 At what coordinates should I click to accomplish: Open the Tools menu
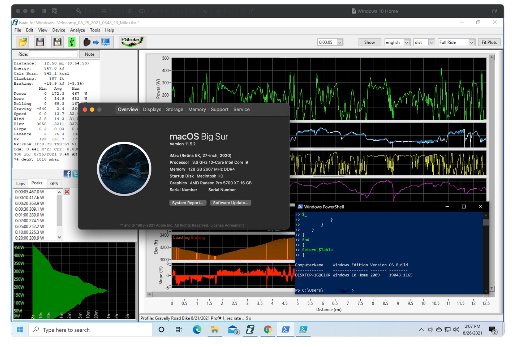point(95,30)
